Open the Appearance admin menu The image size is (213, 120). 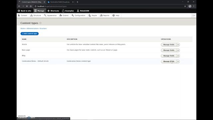[50, 15]
